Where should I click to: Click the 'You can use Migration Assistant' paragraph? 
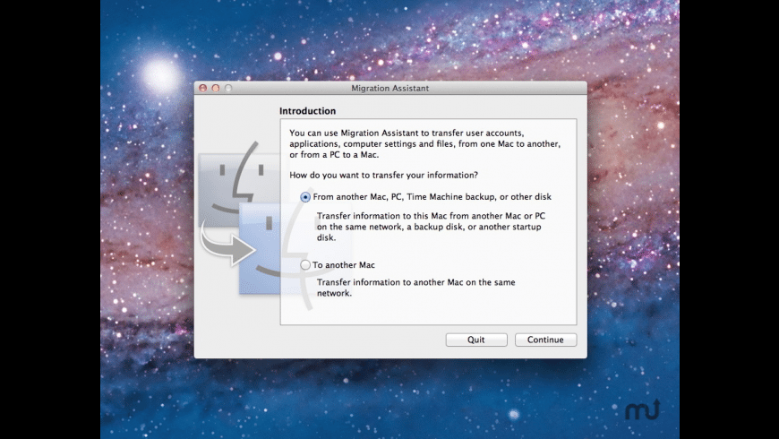click(424, 143)
